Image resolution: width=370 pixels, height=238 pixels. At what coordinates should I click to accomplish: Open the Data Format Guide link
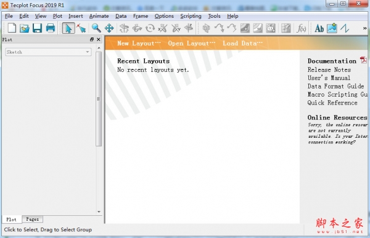(x=335, y=86)
